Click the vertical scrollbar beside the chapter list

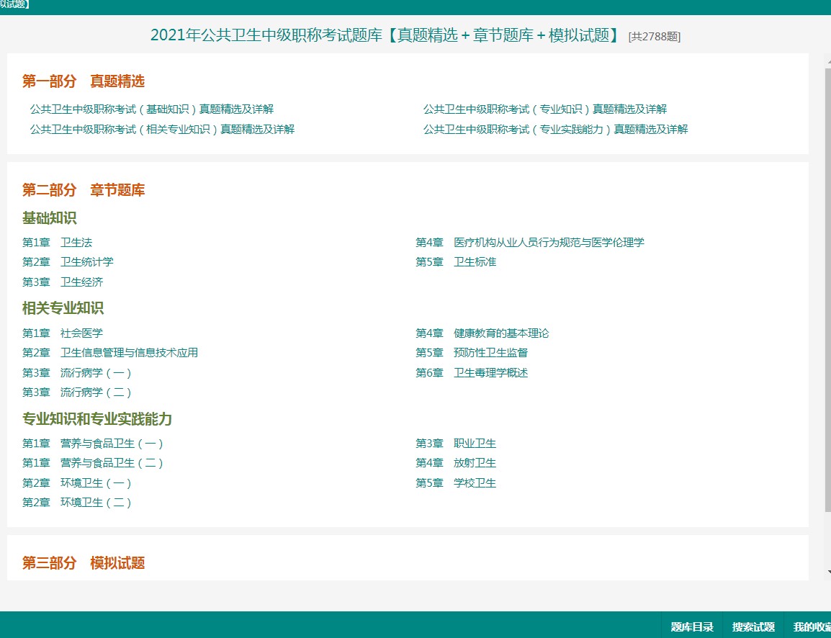828,289
